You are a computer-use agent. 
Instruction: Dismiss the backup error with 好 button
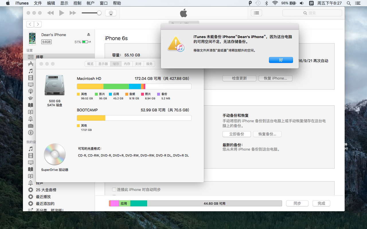click(x=281, y=60)
